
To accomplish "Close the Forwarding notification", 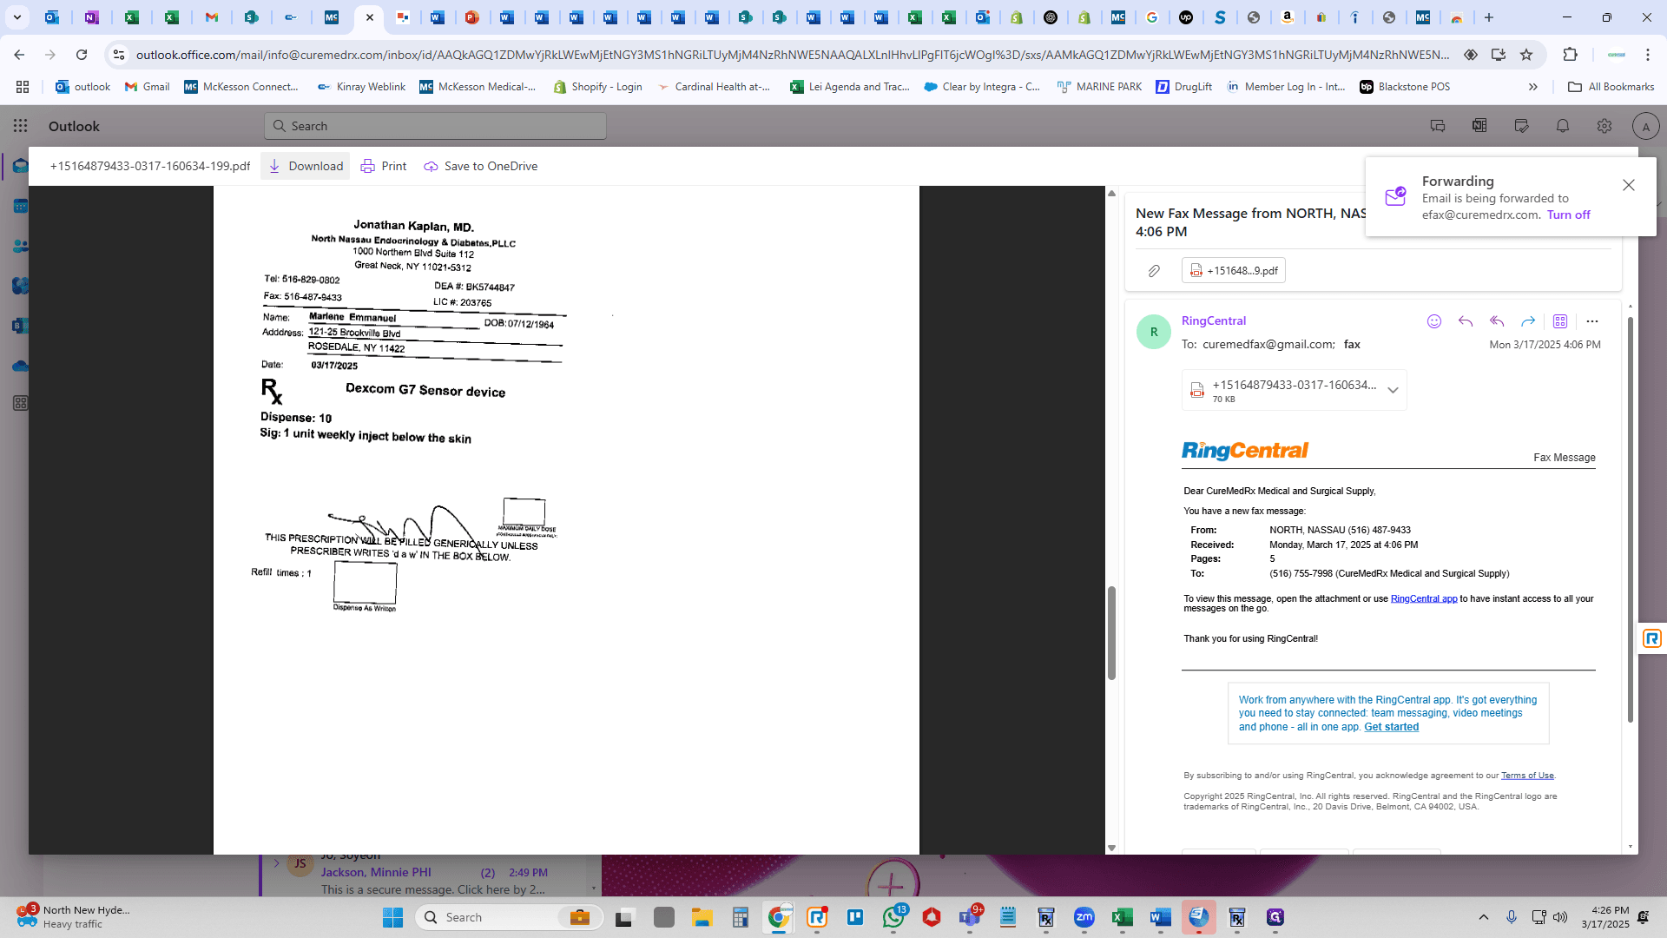I will pyautogui.click(x=1629, y=185).
